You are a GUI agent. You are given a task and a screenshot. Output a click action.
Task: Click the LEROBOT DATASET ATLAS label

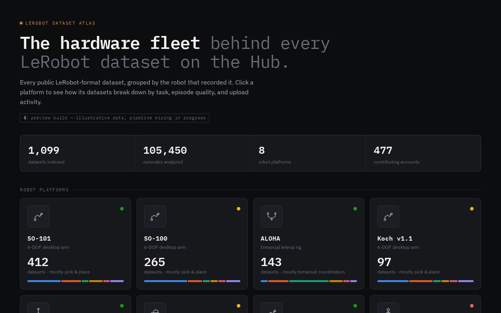(x=61, y=23)
